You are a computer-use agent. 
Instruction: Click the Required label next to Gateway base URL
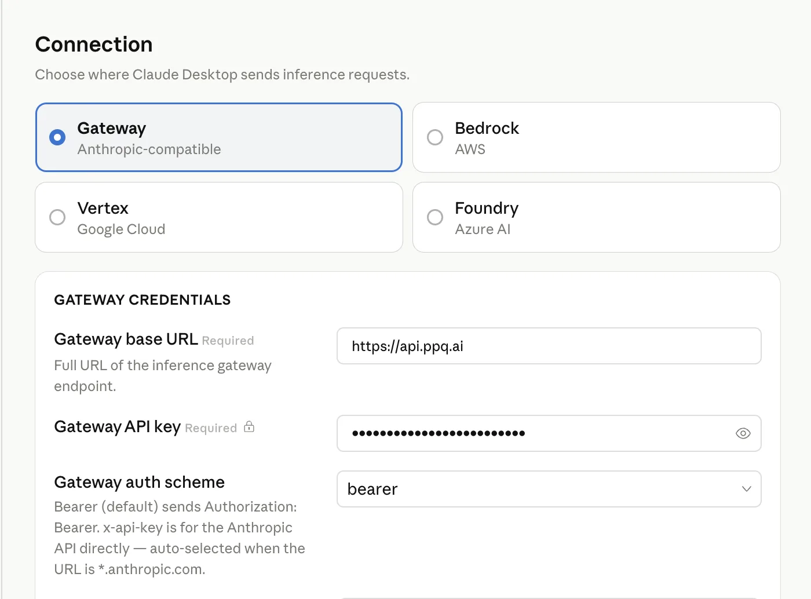pyautogui.click(x=228, y=341)
